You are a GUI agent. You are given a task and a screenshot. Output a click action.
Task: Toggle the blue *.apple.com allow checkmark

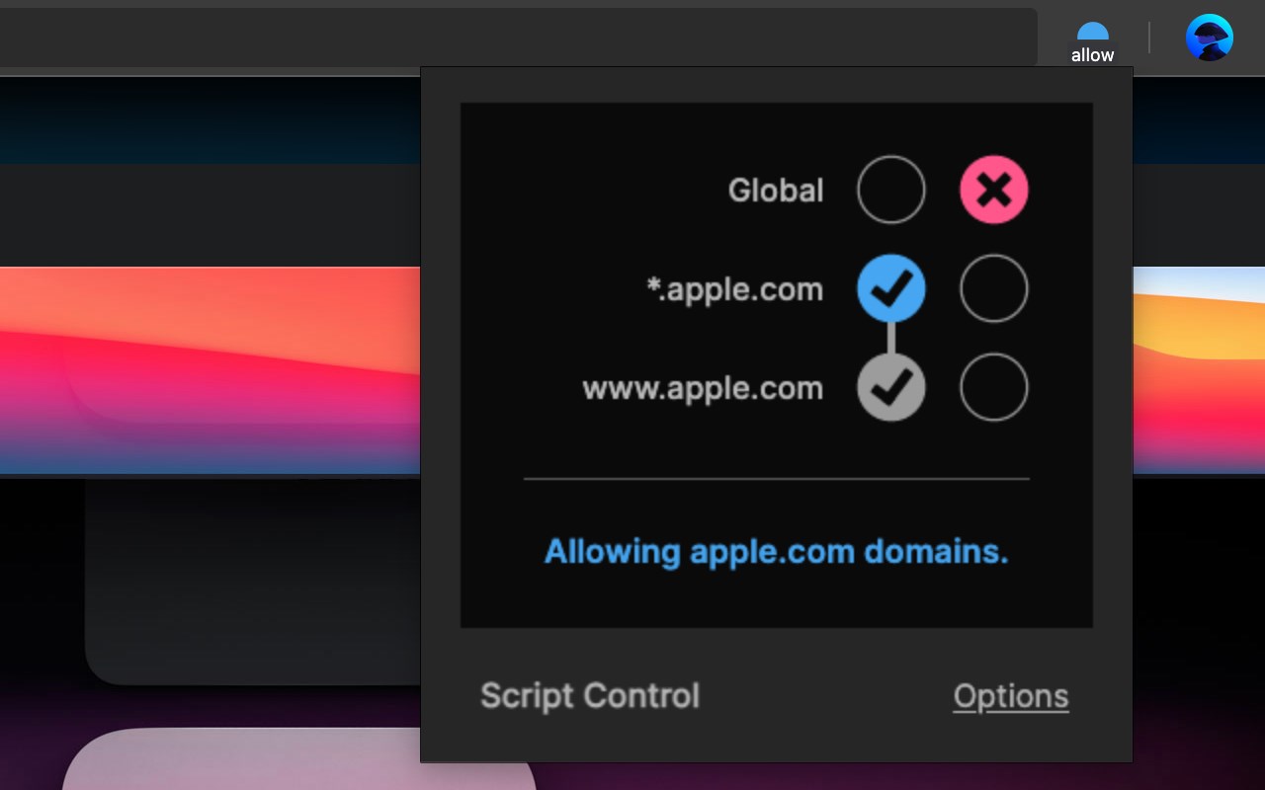(x=891, y=288)
